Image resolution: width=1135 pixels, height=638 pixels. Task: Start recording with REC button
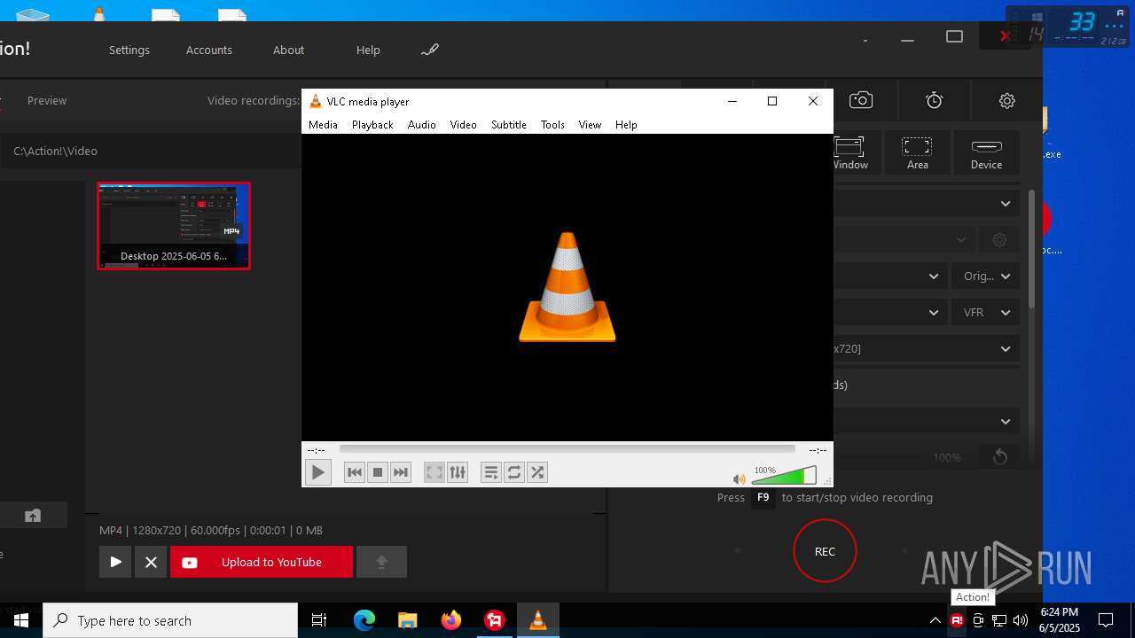pyautogui.click(x=825, y=551)
